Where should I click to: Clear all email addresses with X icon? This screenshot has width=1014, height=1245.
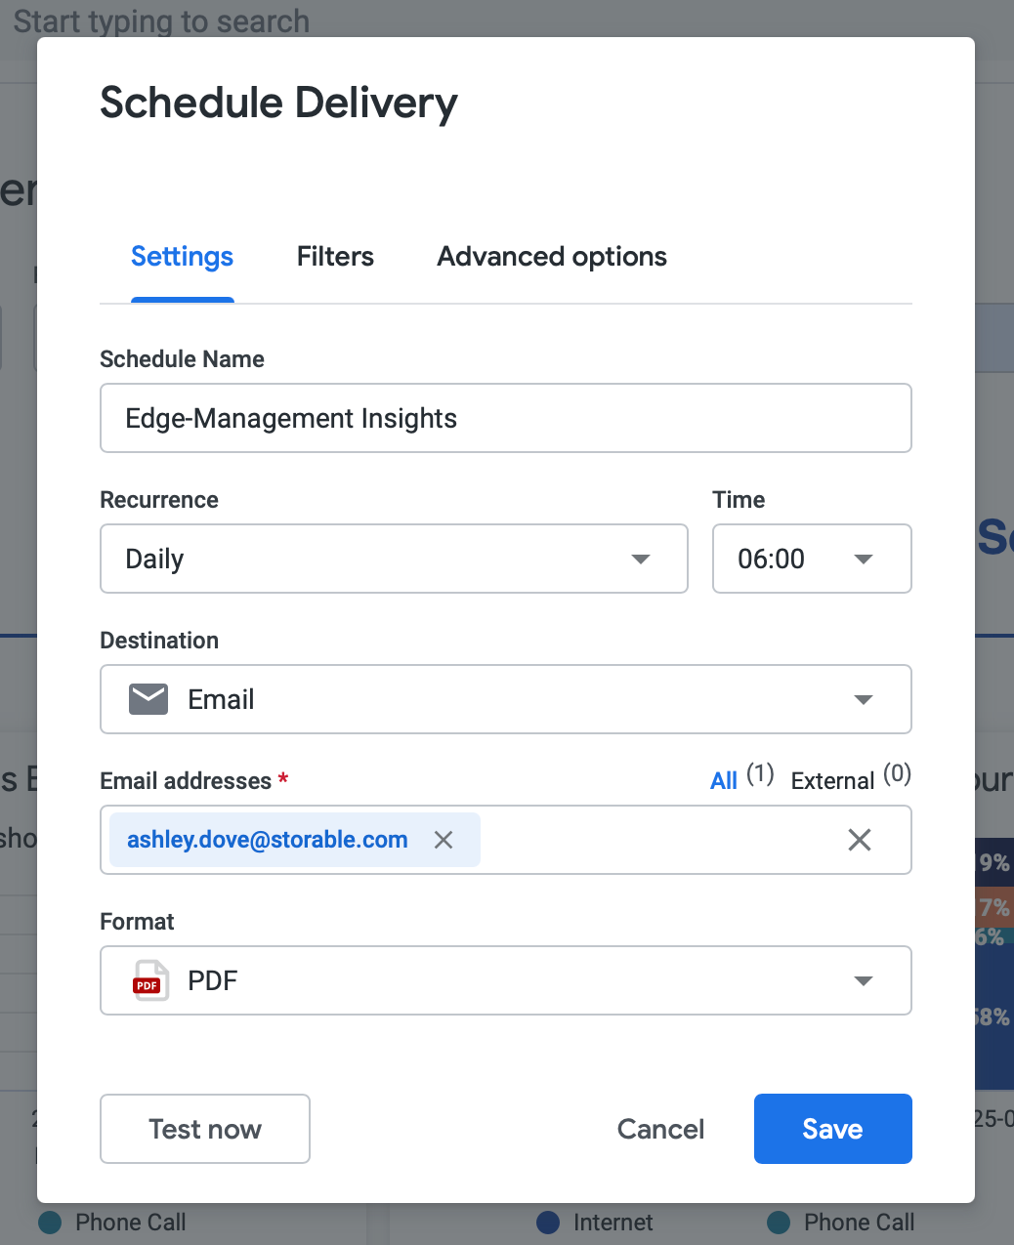pos(860,840)
